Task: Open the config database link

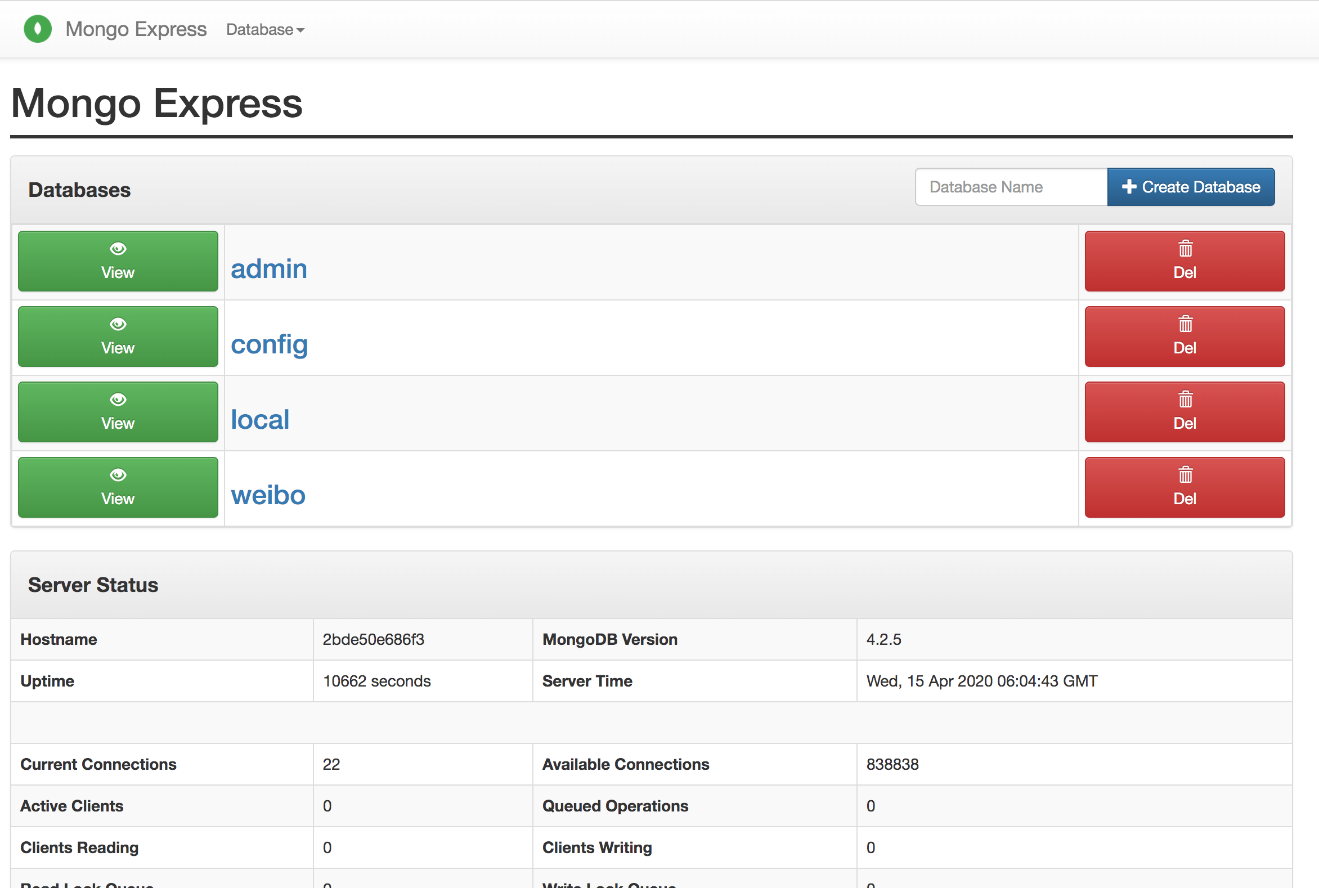Action: point(269,344)
